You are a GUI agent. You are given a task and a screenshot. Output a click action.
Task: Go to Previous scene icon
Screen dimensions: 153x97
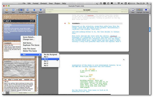coord(34,10)
